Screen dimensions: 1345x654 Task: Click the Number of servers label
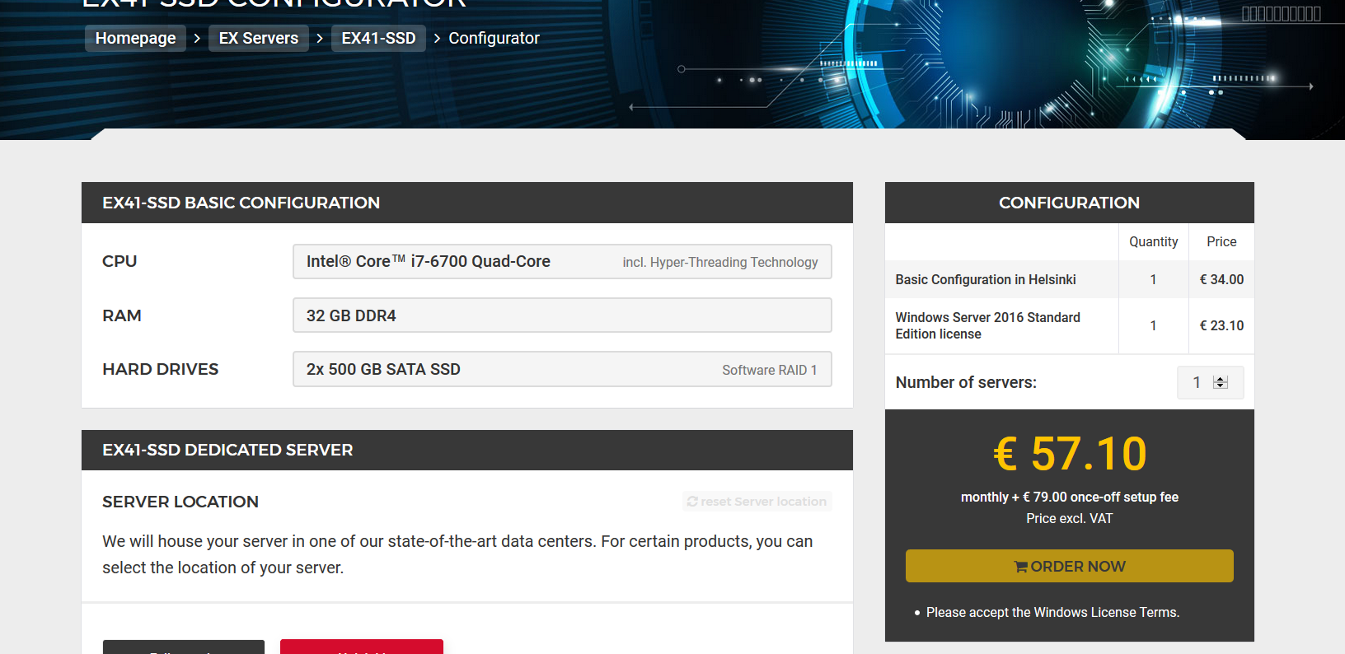(966, 382)
